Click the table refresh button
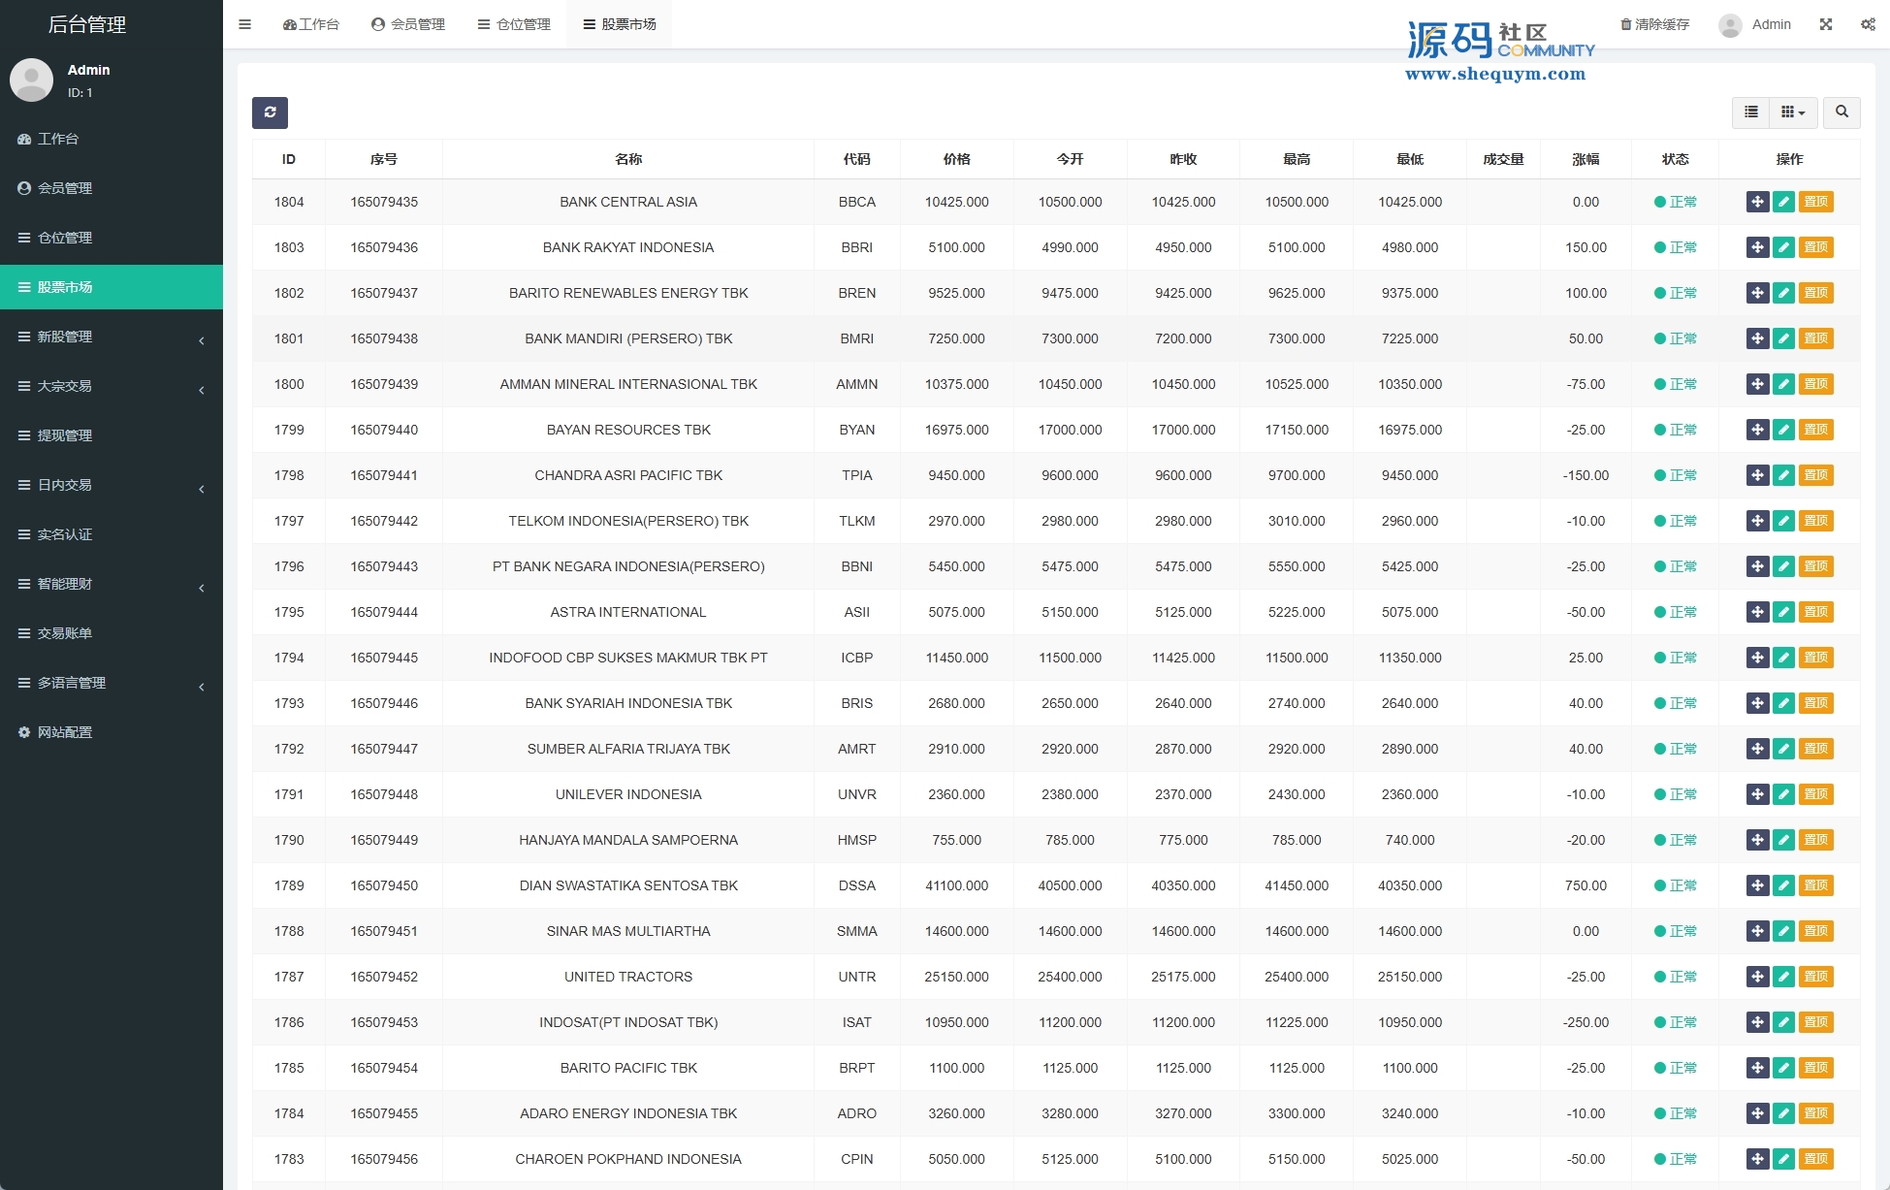This screenshot has height=1190, width=1890. pos(270,113)
